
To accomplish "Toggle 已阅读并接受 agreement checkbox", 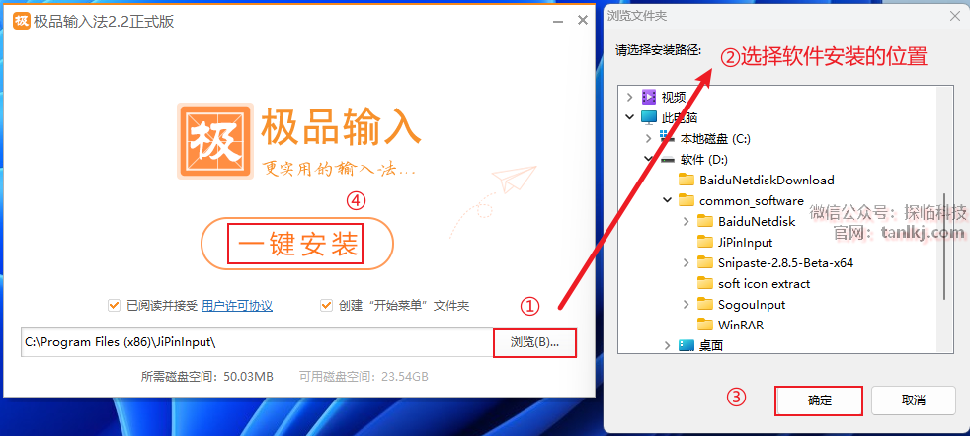I will [114, 305].
